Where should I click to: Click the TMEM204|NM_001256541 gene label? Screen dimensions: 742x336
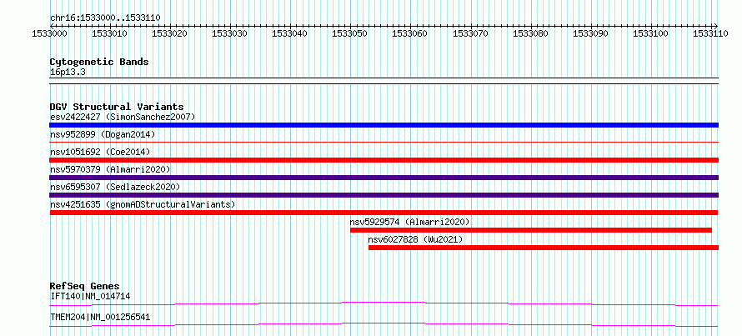point(100,317)
